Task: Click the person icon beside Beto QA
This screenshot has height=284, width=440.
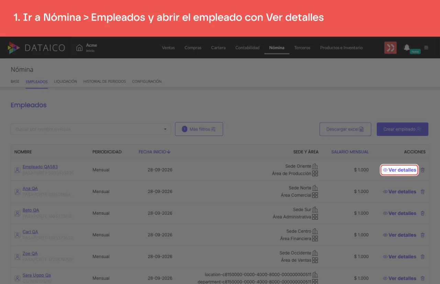Action: (x=17, y=213)
